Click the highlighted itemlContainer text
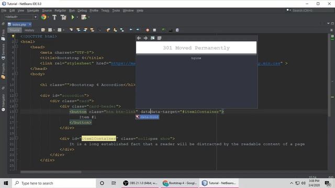This screenshot has height=188, width=335. pos(99,138)
